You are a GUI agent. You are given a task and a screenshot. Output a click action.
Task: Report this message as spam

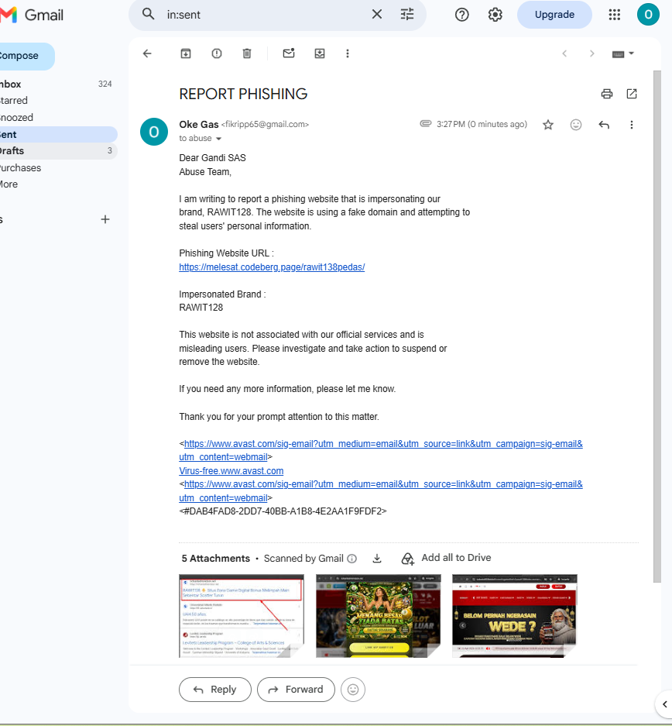pyautogui.click(x=217, y=53)
